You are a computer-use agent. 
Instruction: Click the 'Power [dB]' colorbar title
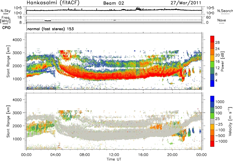point(222,61)
